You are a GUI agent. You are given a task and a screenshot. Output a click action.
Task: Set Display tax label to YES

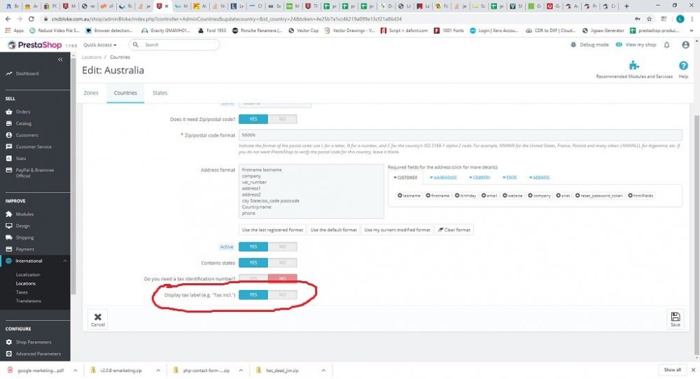tap(253, 294)
